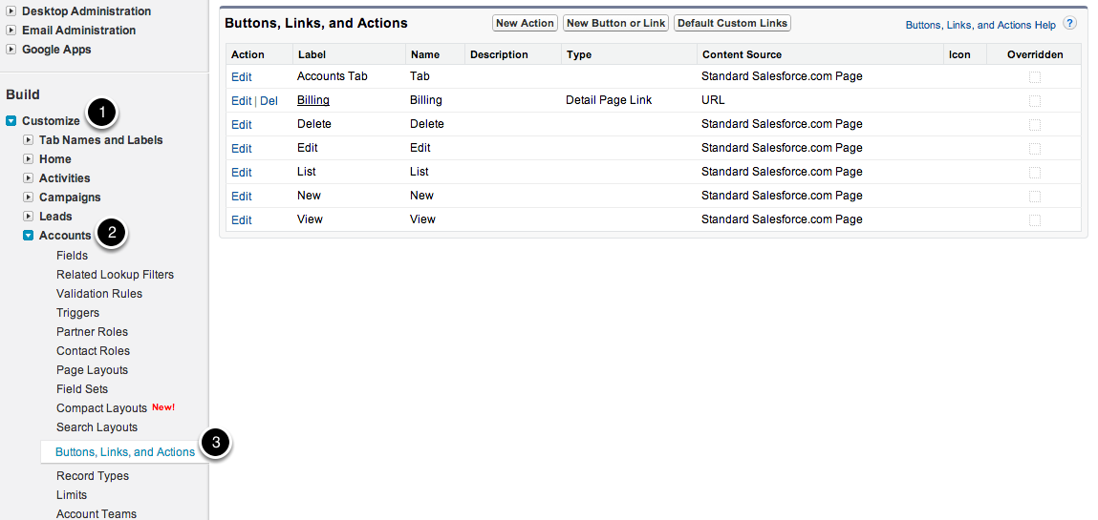Expand the Leads node arrow
Image resolution: width=1098 pixels, height=520 pixels.
pyautogui.click(x=29, y=217)
